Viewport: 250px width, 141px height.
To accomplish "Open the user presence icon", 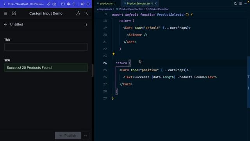I will pos(78,13).
